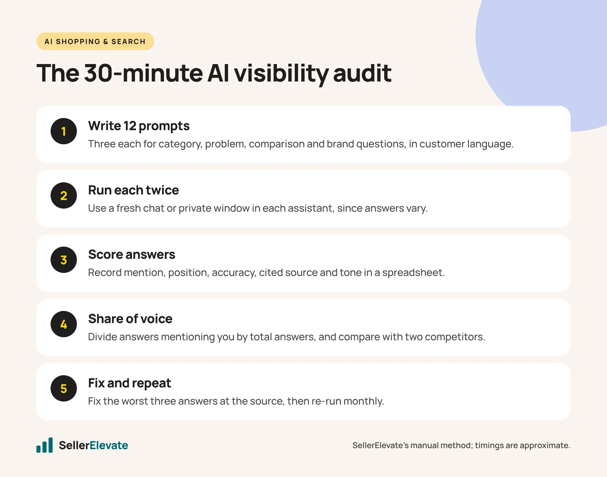Click the step 2 number circle
The image size is (607, 477).
[x=64, y=196]
